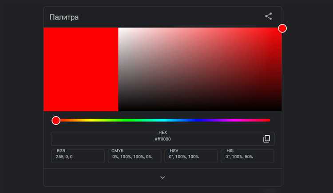This screenshot has width=333, height=193.
Task: Click the saturation picker's red handle
Action: [282, 28]
